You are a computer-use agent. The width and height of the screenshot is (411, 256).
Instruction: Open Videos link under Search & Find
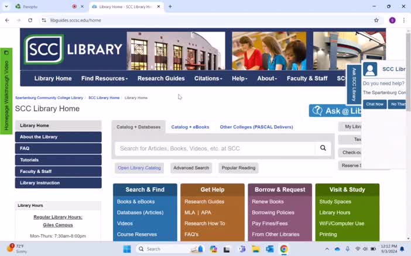[x=125, y=223]
